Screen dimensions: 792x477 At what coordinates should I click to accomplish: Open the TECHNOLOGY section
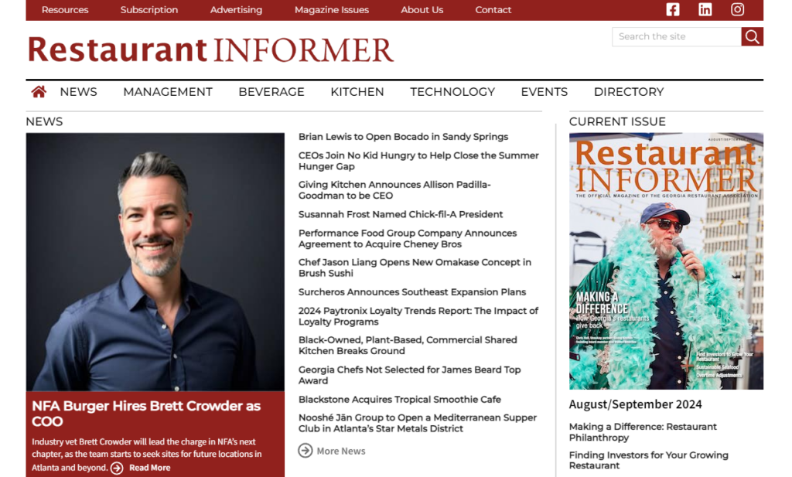tap(452, 91)
